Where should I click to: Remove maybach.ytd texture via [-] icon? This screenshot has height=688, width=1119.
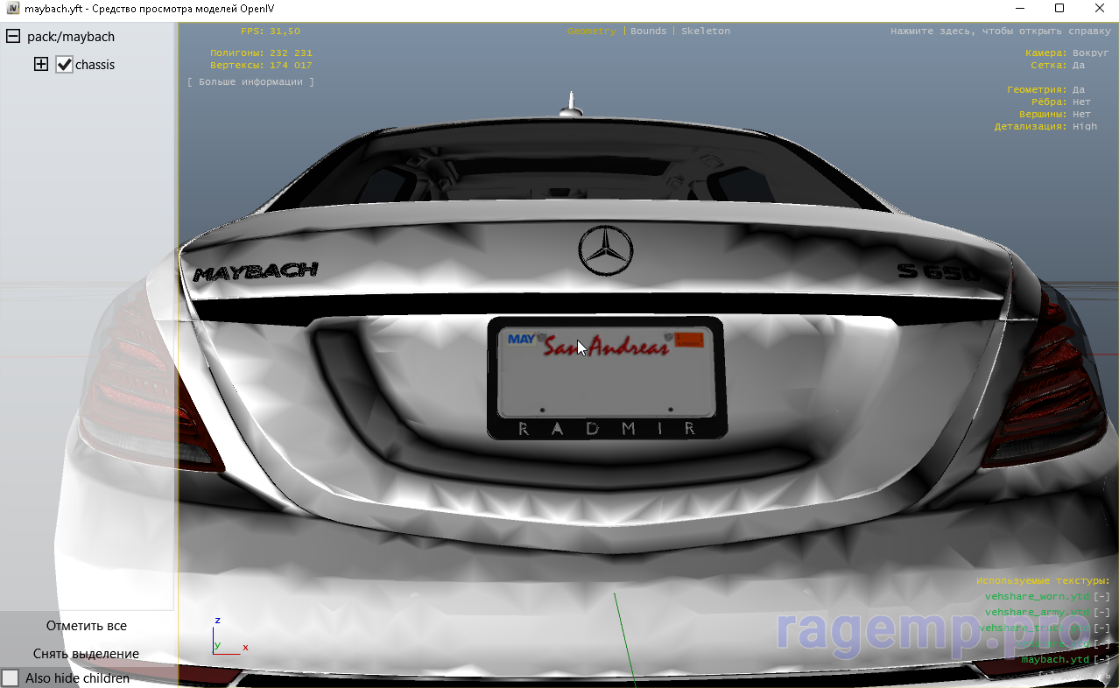click(x=1101, y=660)
